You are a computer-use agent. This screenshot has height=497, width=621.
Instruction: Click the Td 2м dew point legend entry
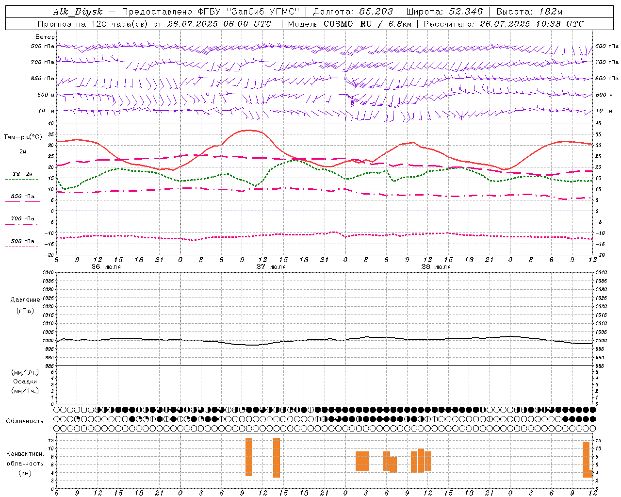(x=23, y=174)
